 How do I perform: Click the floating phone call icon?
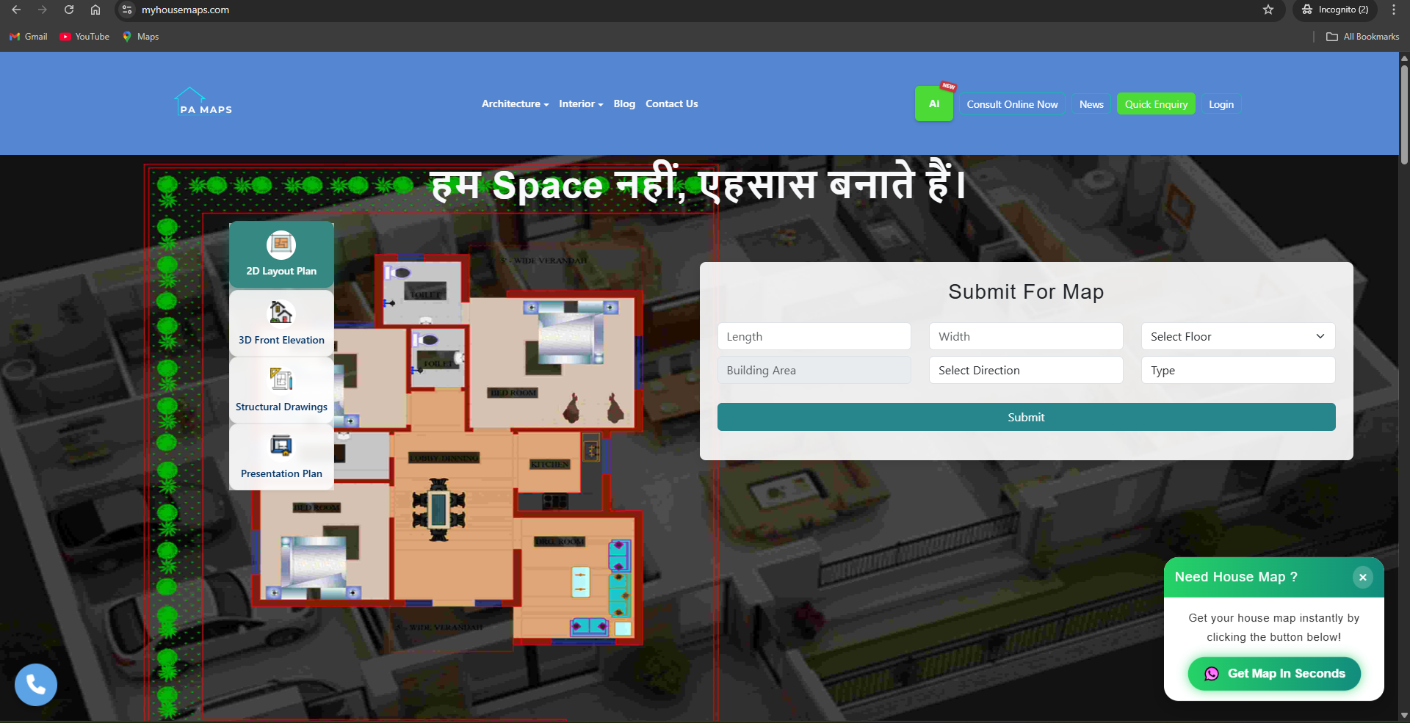click(36, 685)
